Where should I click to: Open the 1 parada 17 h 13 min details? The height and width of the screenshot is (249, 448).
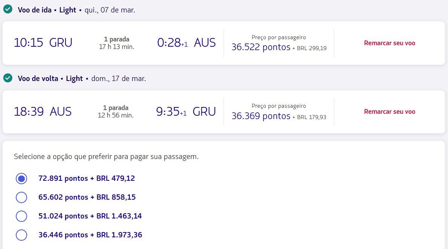[x=117, y=43]
